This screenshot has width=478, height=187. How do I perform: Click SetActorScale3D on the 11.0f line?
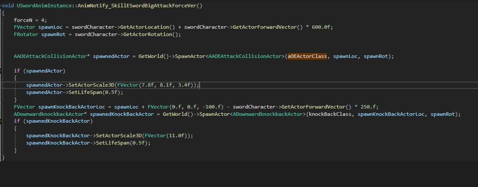[x=119, y=136]
